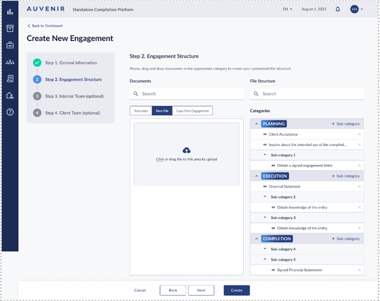Expand Sub-category 4

tap(265, 249)
